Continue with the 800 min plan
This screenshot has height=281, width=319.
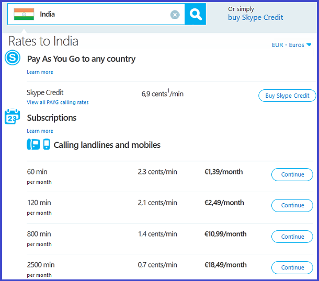pos(292,237)
